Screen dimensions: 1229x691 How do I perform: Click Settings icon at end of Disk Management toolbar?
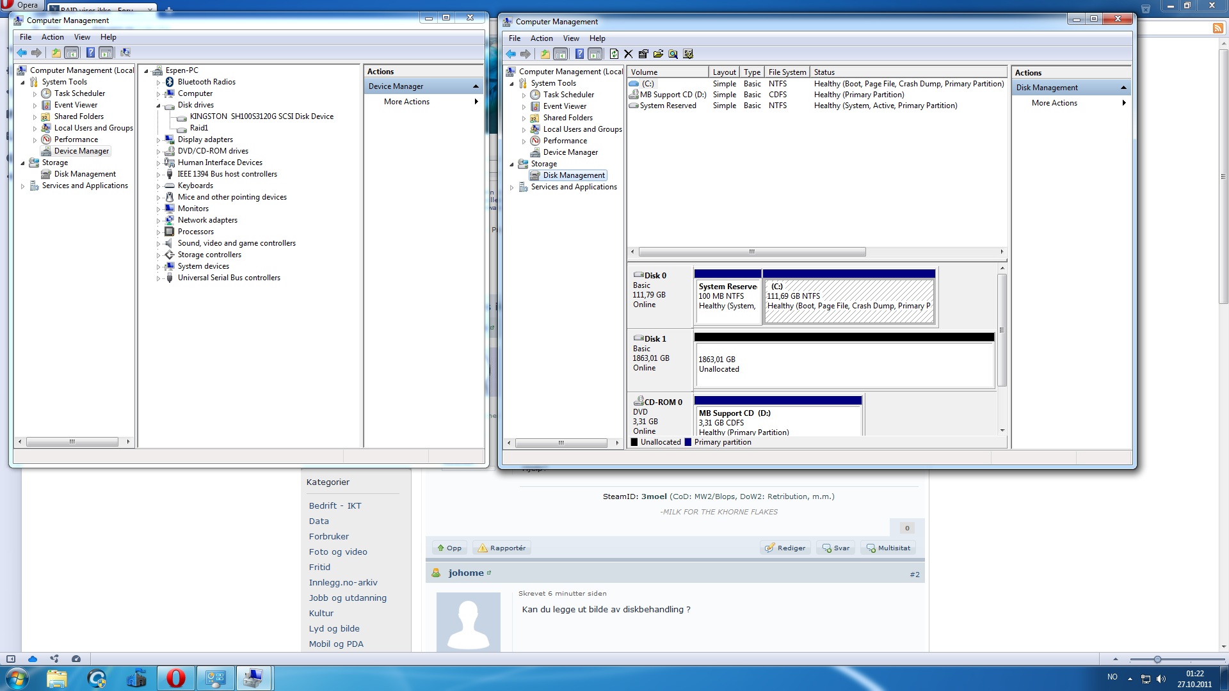click(688, 54)
